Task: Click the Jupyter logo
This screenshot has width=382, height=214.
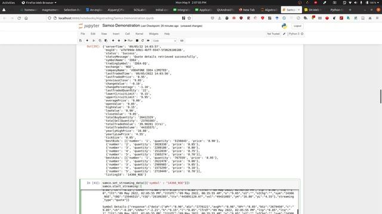Action: [89, 26]
